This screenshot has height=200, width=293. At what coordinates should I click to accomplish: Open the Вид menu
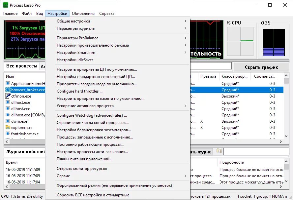(40, 14)
